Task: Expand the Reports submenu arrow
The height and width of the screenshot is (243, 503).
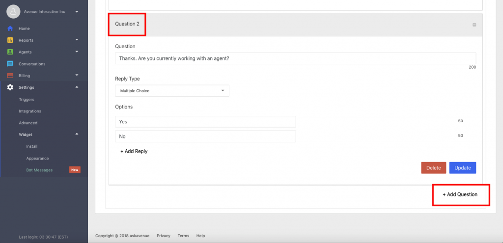Action: [77, 40]
